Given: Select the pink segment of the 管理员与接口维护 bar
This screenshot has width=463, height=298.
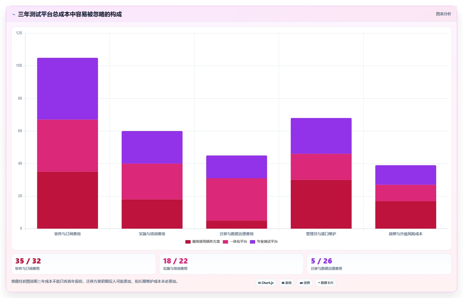Looking at the screenshot, I should (321, 167).
